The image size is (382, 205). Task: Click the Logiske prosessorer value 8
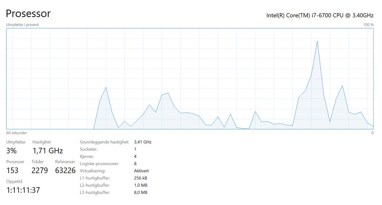[135, 164]
